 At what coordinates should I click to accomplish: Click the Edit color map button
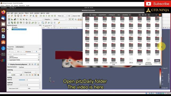(x=13, y=75)
